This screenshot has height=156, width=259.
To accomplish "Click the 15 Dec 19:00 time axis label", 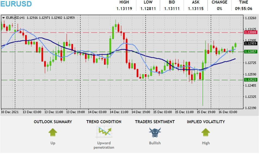I will pos(206,112).
